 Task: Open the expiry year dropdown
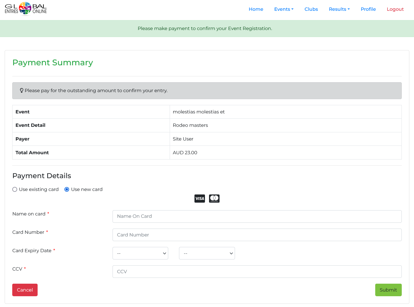point(207,253)
